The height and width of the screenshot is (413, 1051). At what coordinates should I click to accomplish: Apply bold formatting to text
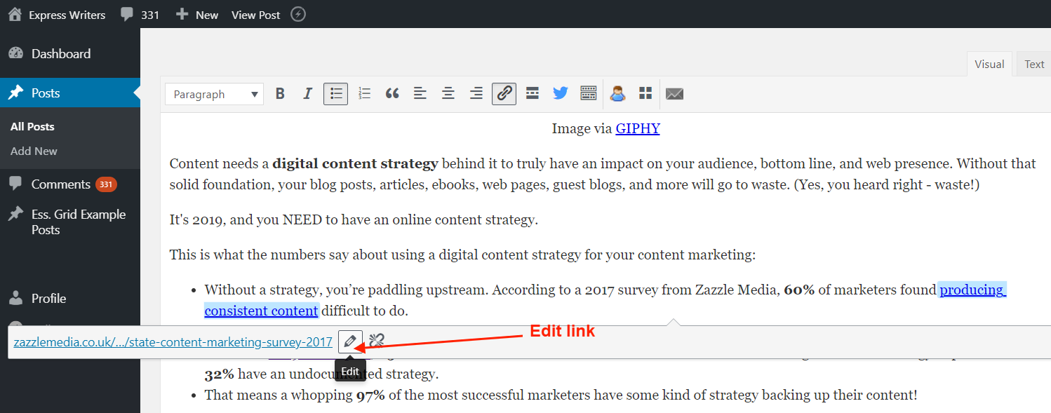click(x=280, y=93)
